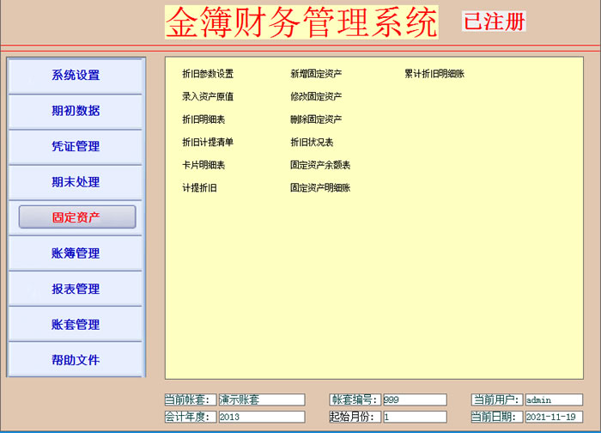Image resolution: width=601 pixels, height=433 pixels.
Task: Click the 当前用户: label
Action: click(x=497, y=399)
